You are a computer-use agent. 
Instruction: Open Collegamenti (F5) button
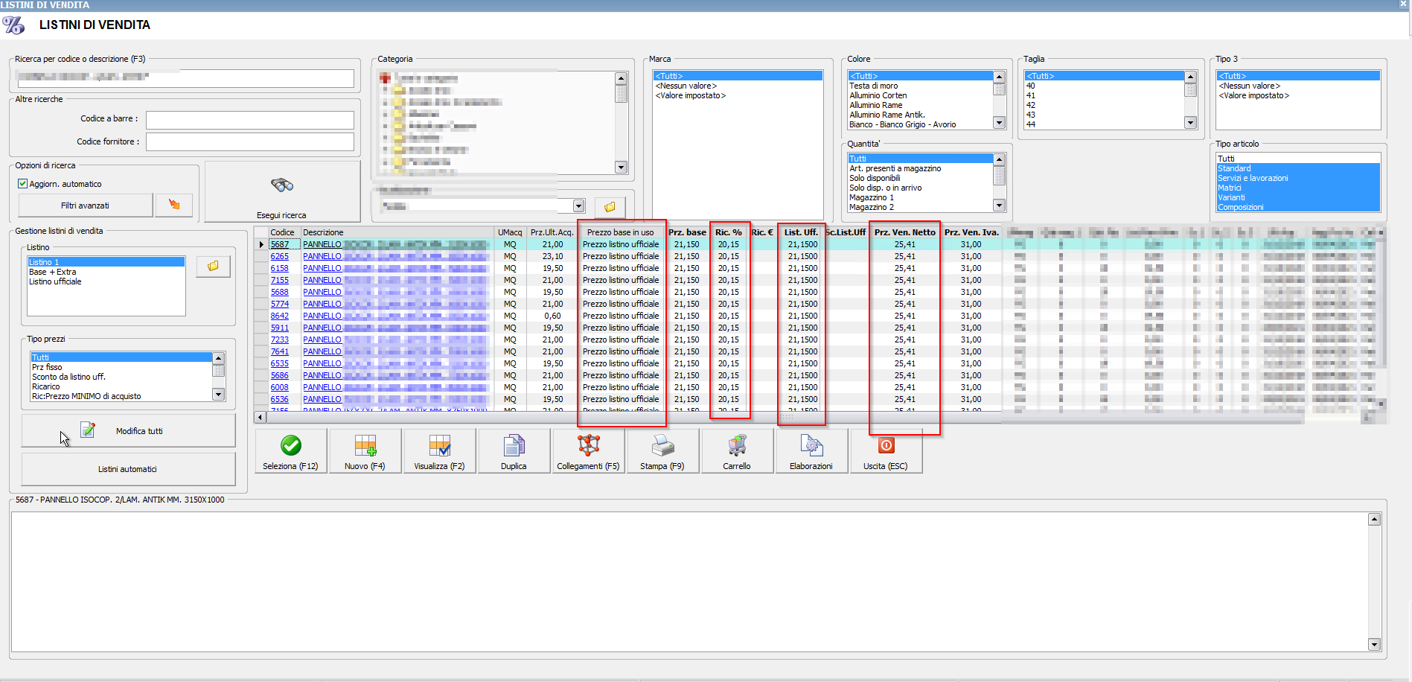coord(588,451)
